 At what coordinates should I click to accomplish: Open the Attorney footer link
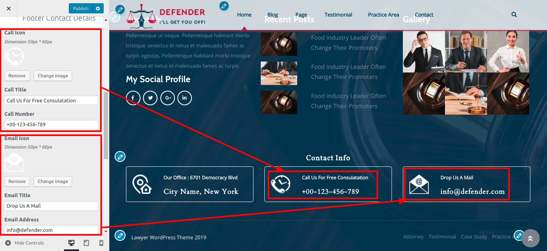pyautogui.click(x=413, y=236)
